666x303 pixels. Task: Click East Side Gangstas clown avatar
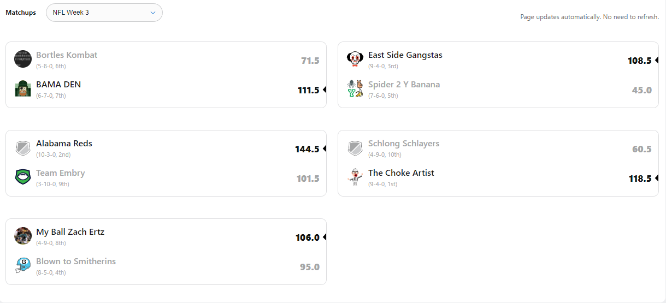click(x=355, y=59)
